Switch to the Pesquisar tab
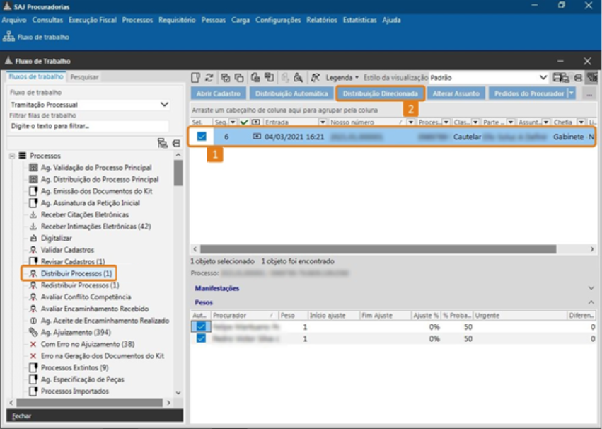Viewport: 602px width, 429px height. coord(84,77)
